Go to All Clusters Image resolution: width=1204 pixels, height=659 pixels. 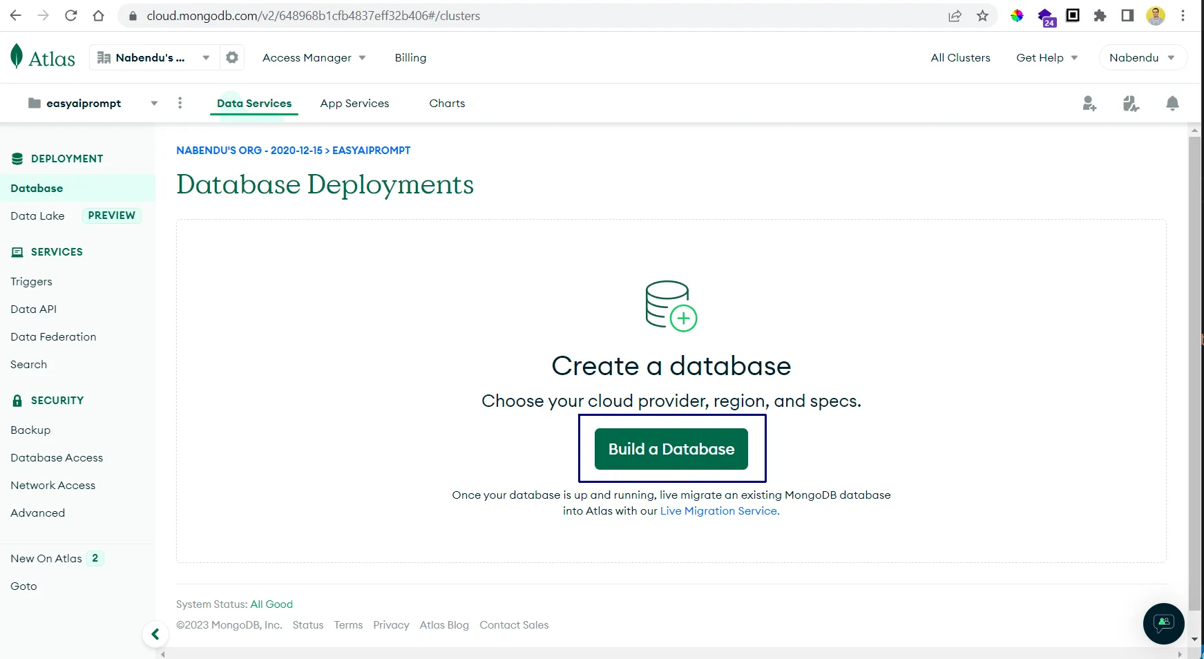point(960,57)
